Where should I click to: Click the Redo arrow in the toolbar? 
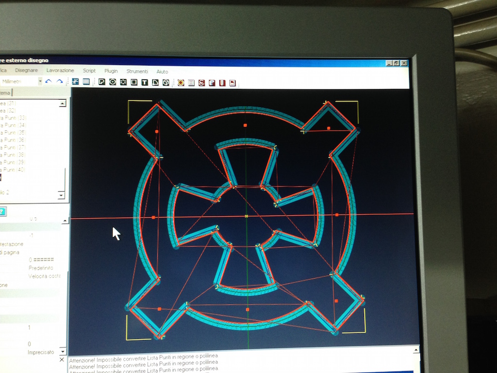pos(59,82)
